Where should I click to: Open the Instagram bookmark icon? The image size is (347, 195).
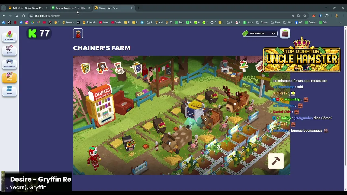coord(27,22)
